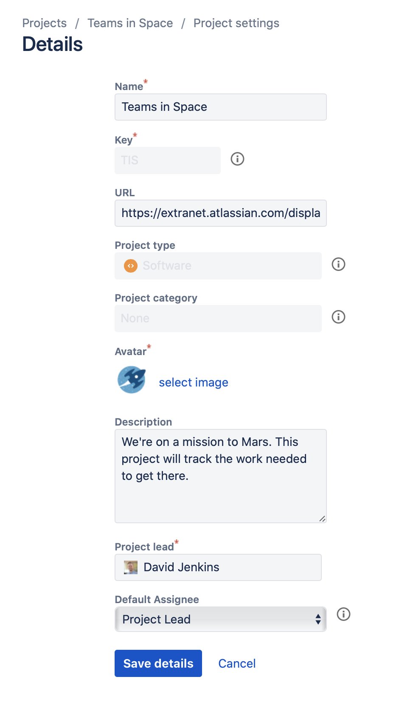
Task: Open the Teams in Space breadcrumb link
Action: point(130,23)
